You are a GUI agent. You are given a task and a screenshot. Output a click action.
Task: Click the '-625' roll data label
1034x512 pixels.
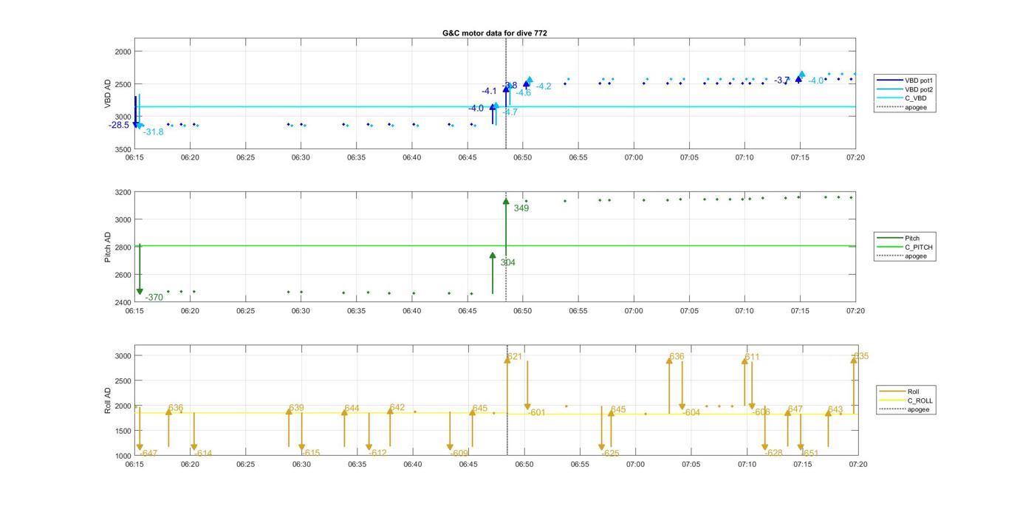tap(609, 453)
